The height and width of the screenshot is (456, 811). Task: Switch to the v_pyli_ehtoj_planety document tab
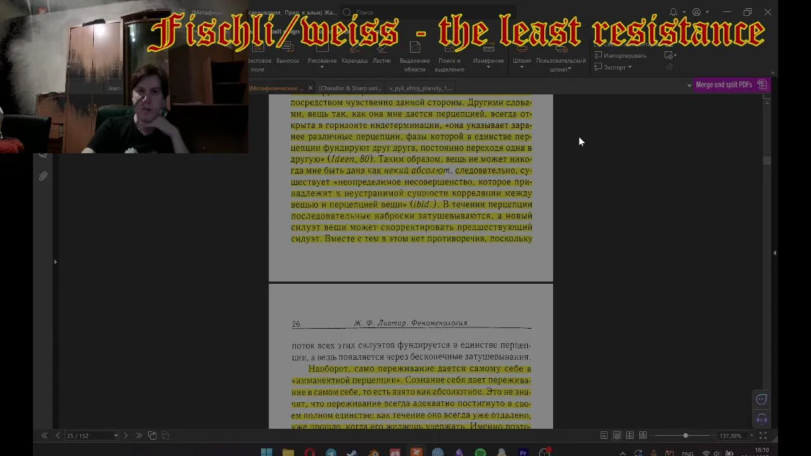click(420, 88)
